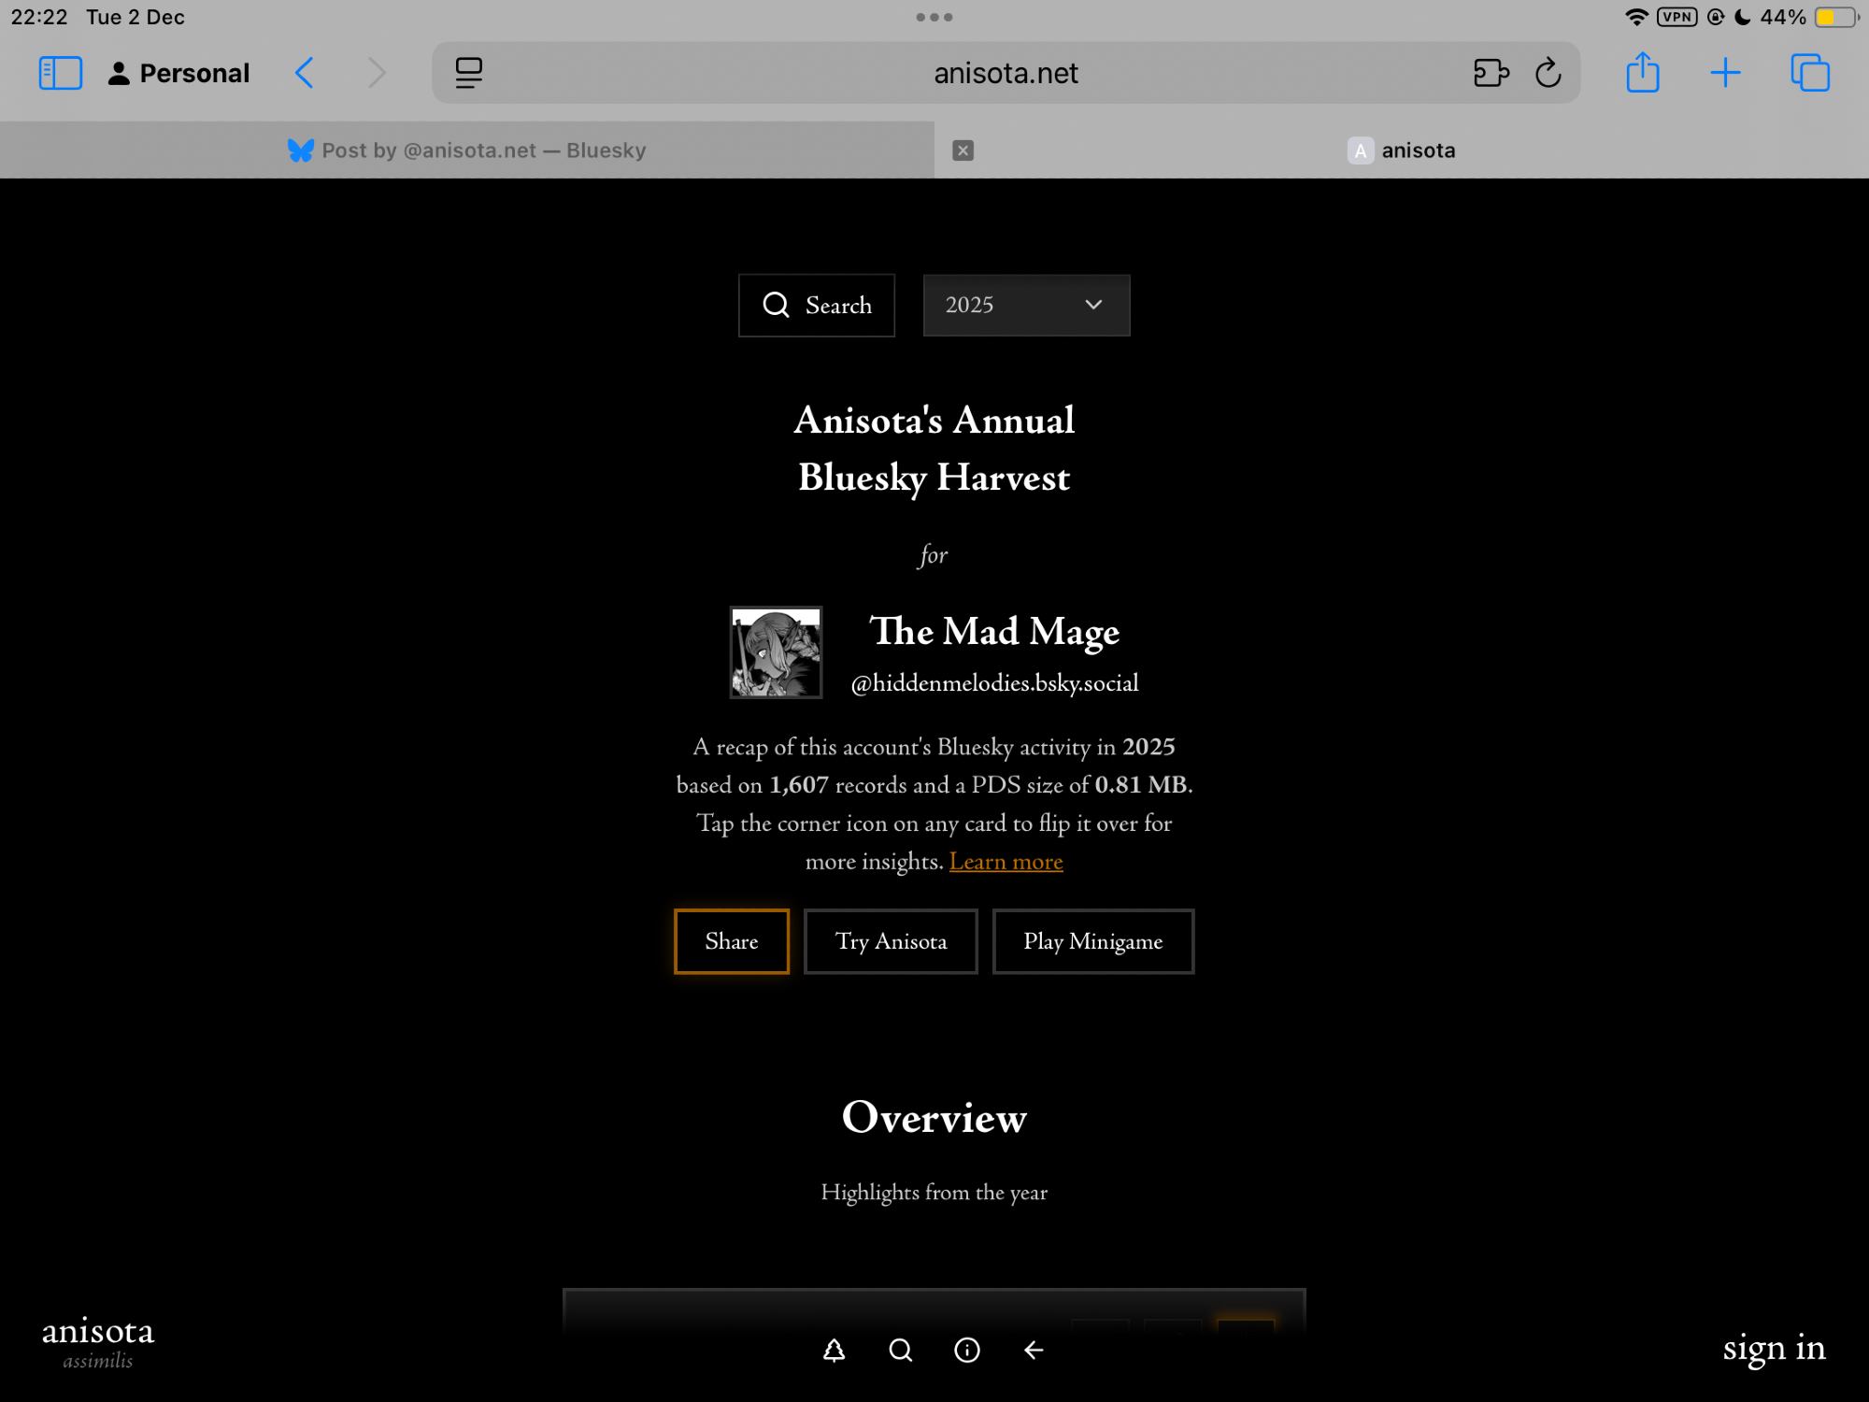Toggle the Safari sidebar icon
1869x1402 pixels.
tap(61, 73)
